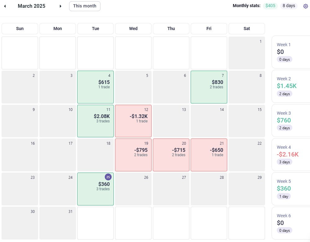Click the Tue column header
This screenshot has width=310, height=242.
tap(95, 29)
